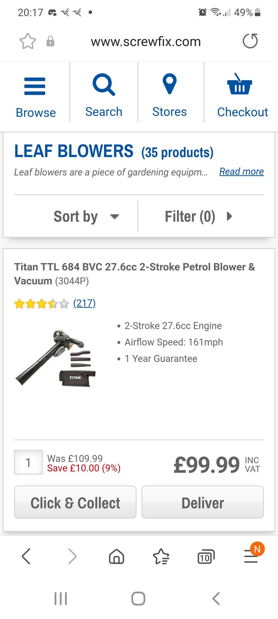278x619 pixels.
Task: Open browser menu with N badge
Action: [251, 556]
